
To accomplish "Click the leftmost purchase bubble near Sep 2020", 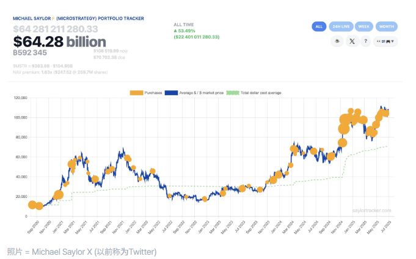I will click(x=32, y=205).
